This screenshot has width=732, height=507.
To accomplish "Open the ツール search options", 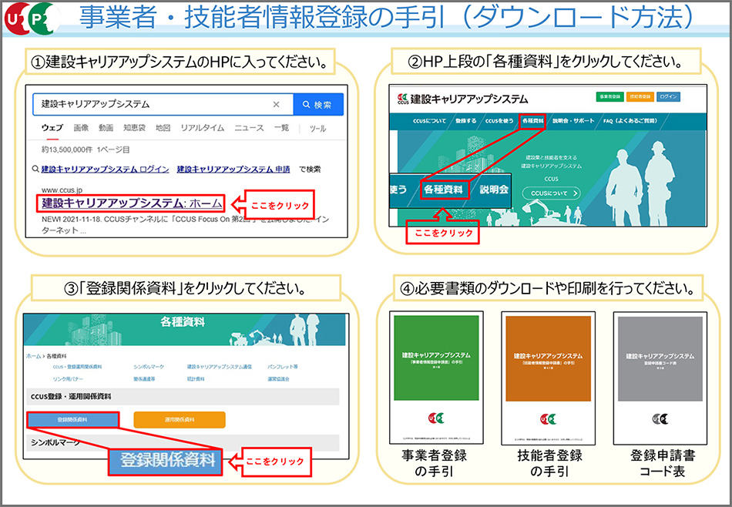I will (317, 128).
